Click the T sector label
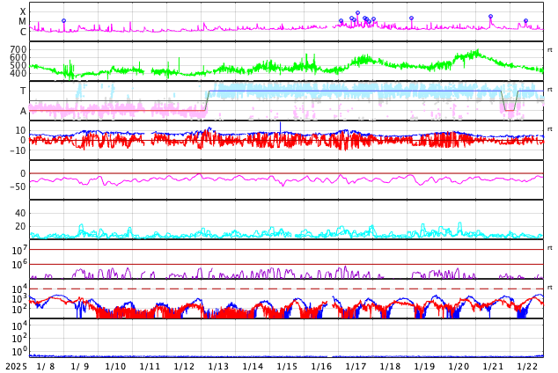This screenshot has width=558, height=373. click(23, 91)
